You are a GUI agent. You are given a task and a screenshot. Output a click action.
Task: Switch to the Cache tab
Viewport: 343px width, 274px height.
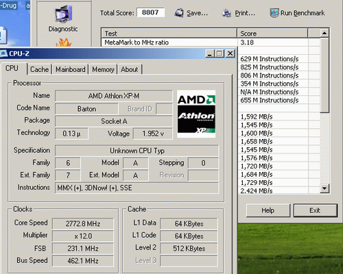click(39, 69)
